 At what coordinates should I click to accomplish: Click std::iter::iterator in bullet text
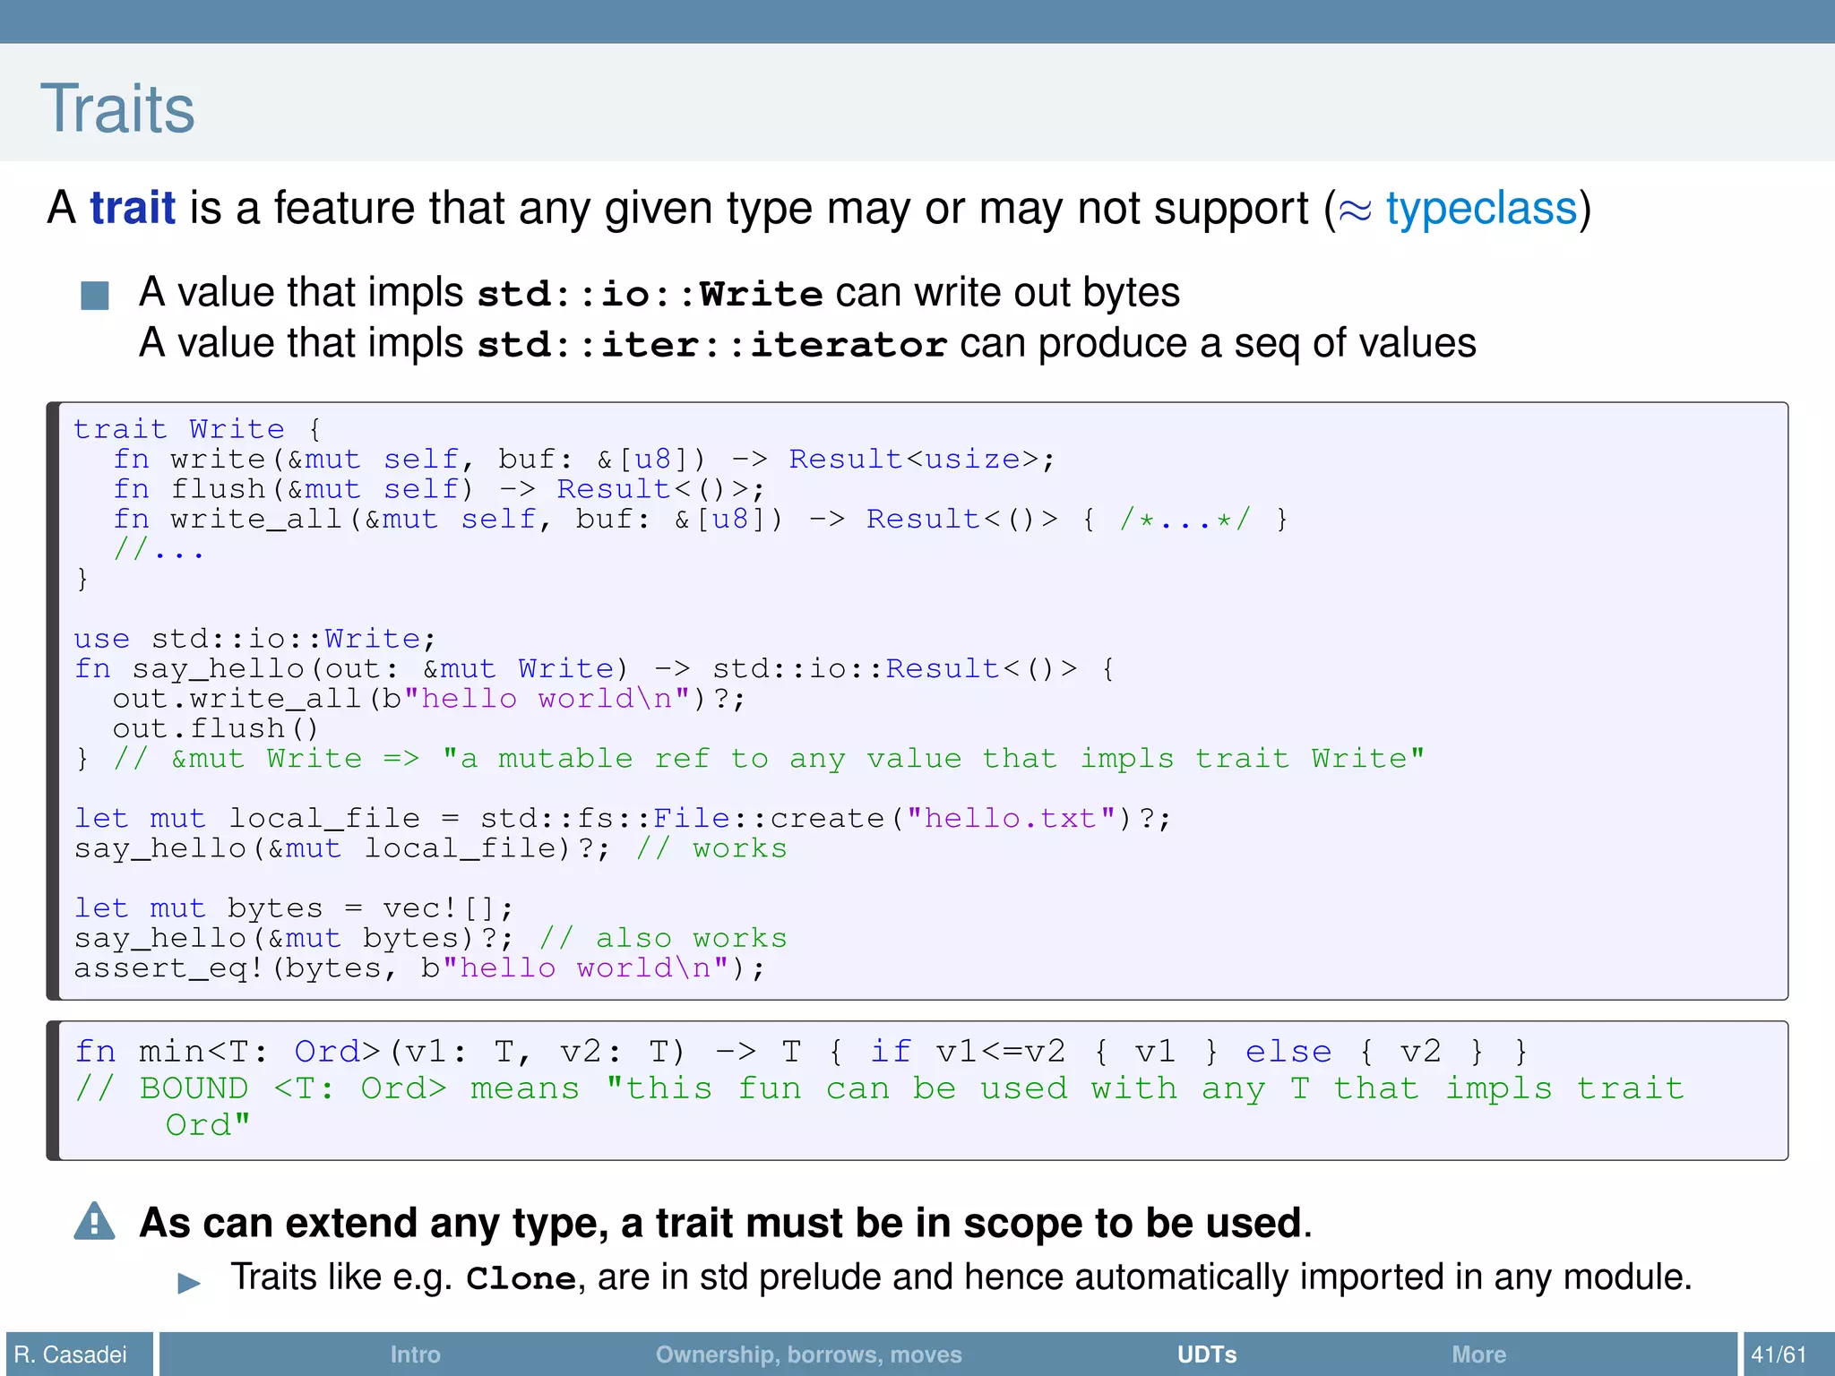(711, 345)
